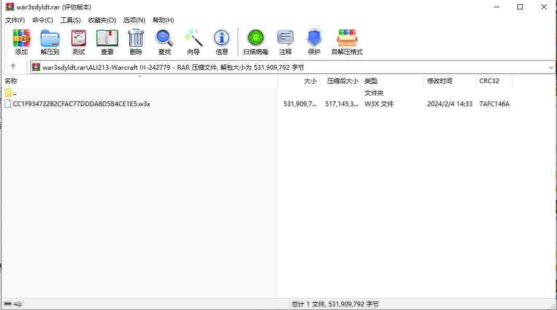Image resolution: width=557 pixels, height=310 pixels.
Task: Open the Help (帮助) menu
Action: (164, 20)
